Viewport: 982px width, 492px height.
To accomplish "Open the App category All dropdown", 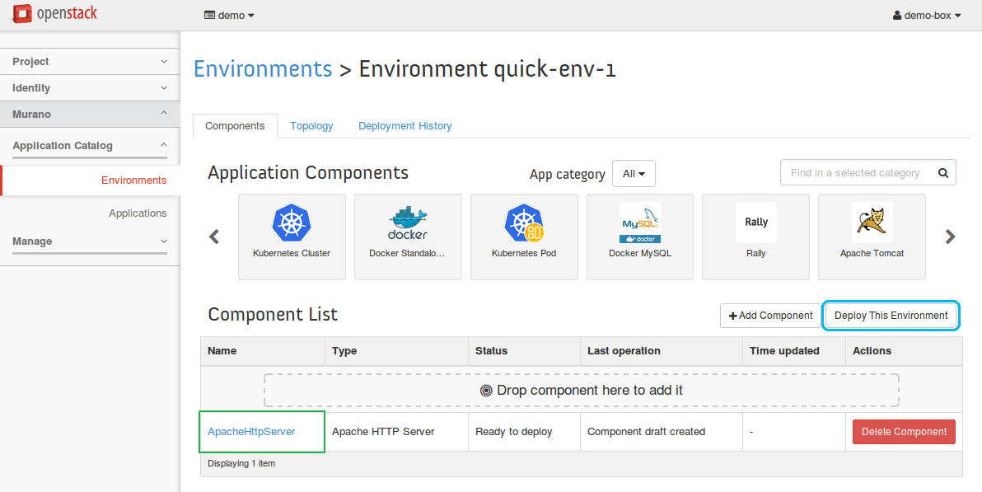I will tap(634, 174).
